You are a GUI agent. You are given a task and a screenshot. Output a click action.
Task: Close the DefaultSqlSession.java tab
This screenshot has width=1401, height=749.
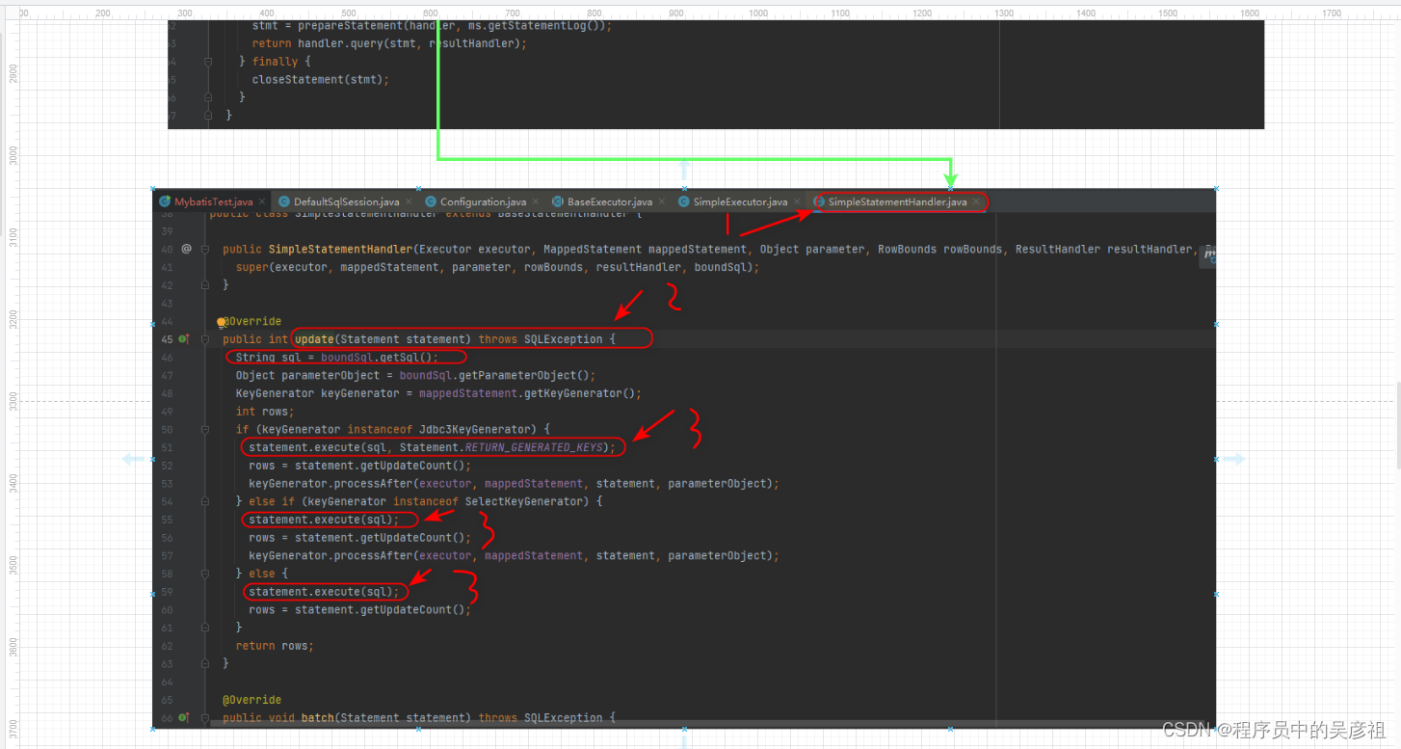pos(408,202)
